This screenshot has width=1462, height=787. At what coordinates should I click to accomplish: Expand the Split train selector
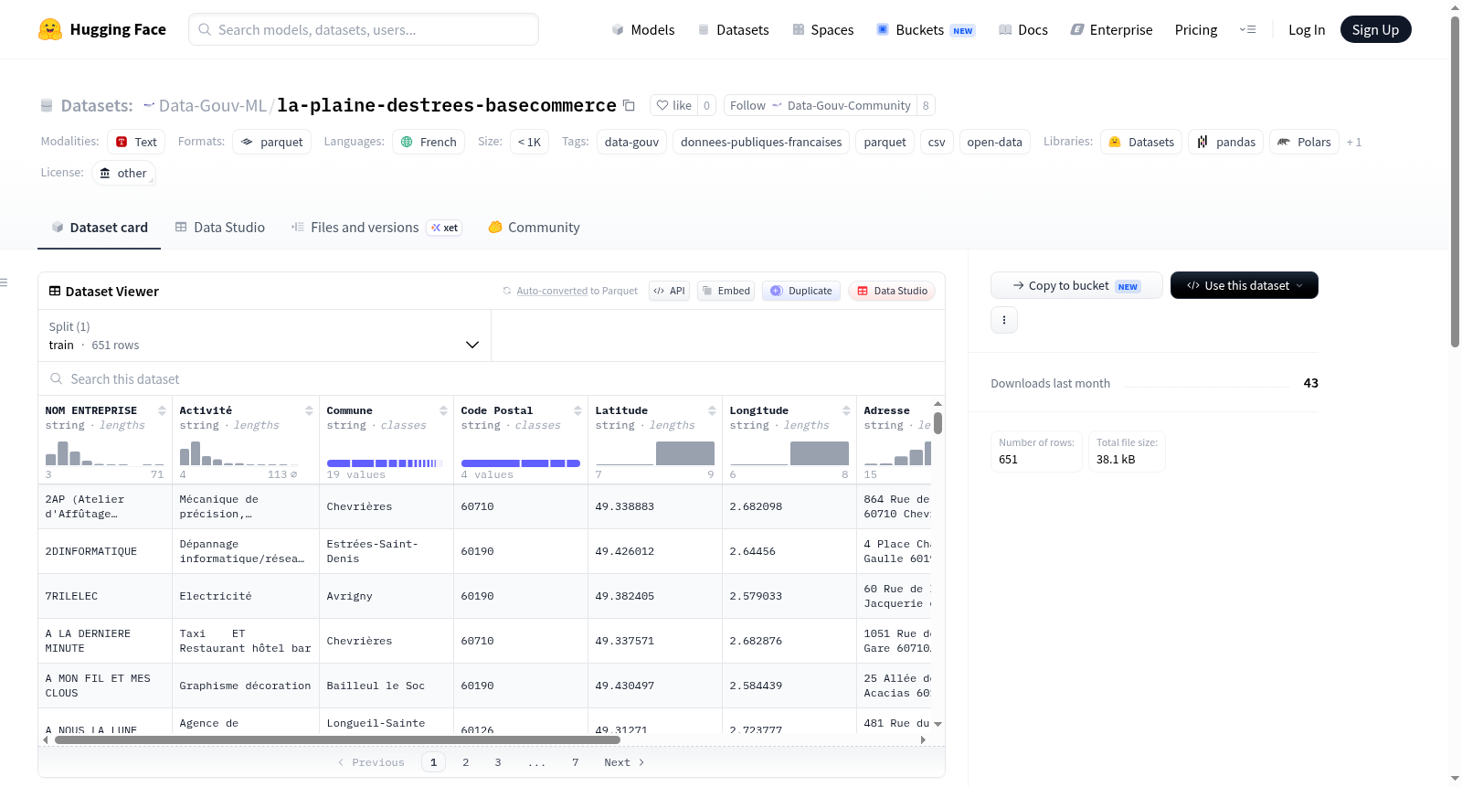point(264,335)
